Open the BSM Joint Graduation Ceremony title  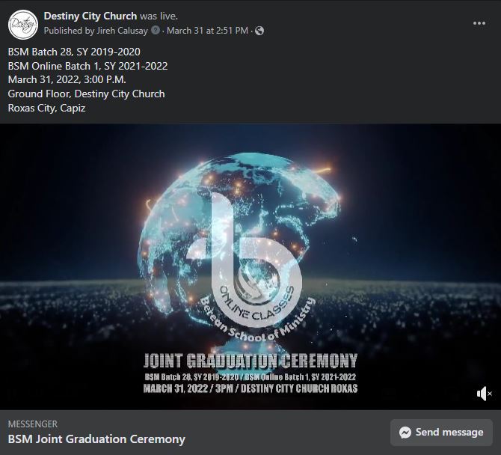(x=96, y=439)
